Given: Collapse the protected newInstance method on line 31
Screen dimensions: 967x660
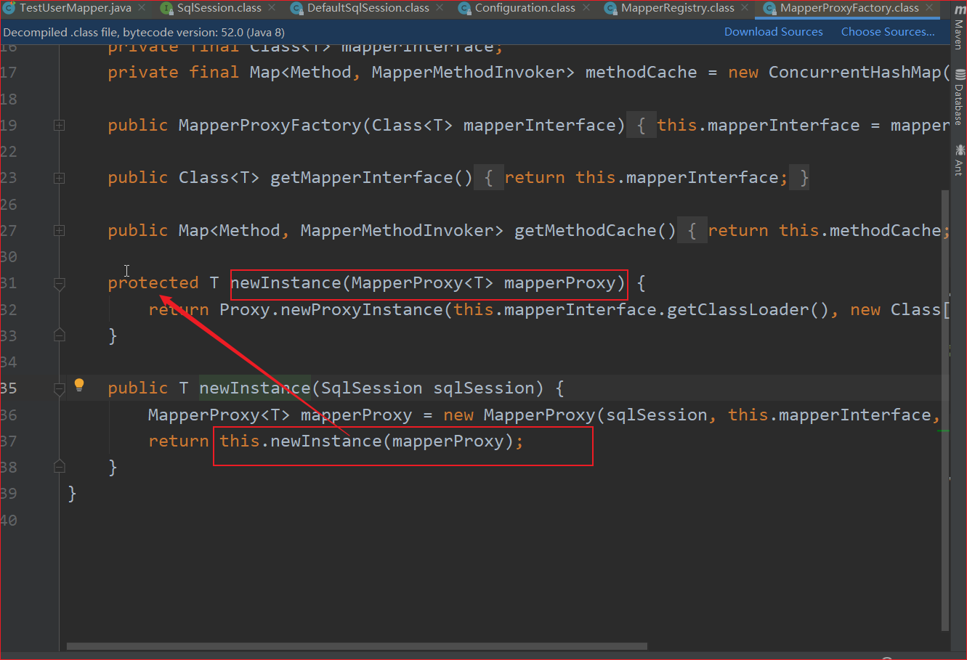Looking at the screenshot, I should pyautogui.click(x=60, y=283).
